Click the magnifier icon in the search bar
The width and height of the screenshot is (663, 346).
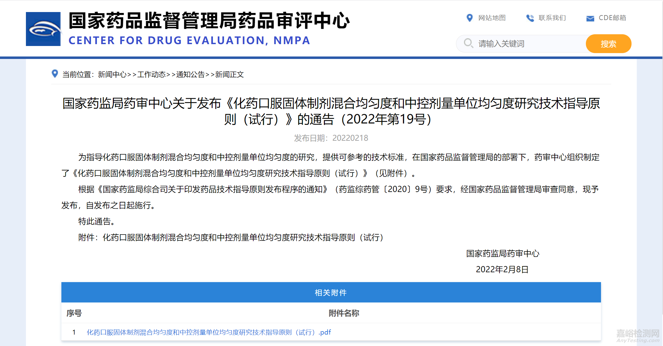pos(468,44)
